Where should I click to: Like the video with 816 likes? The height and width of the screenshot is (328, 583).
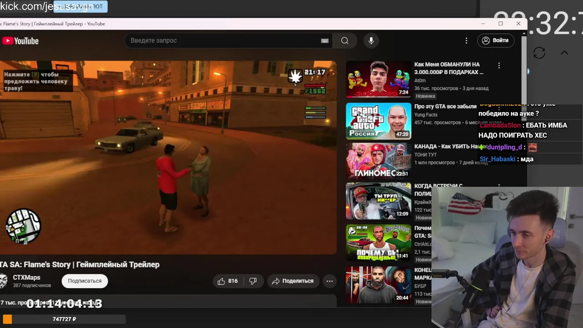[x=228, y=281]
